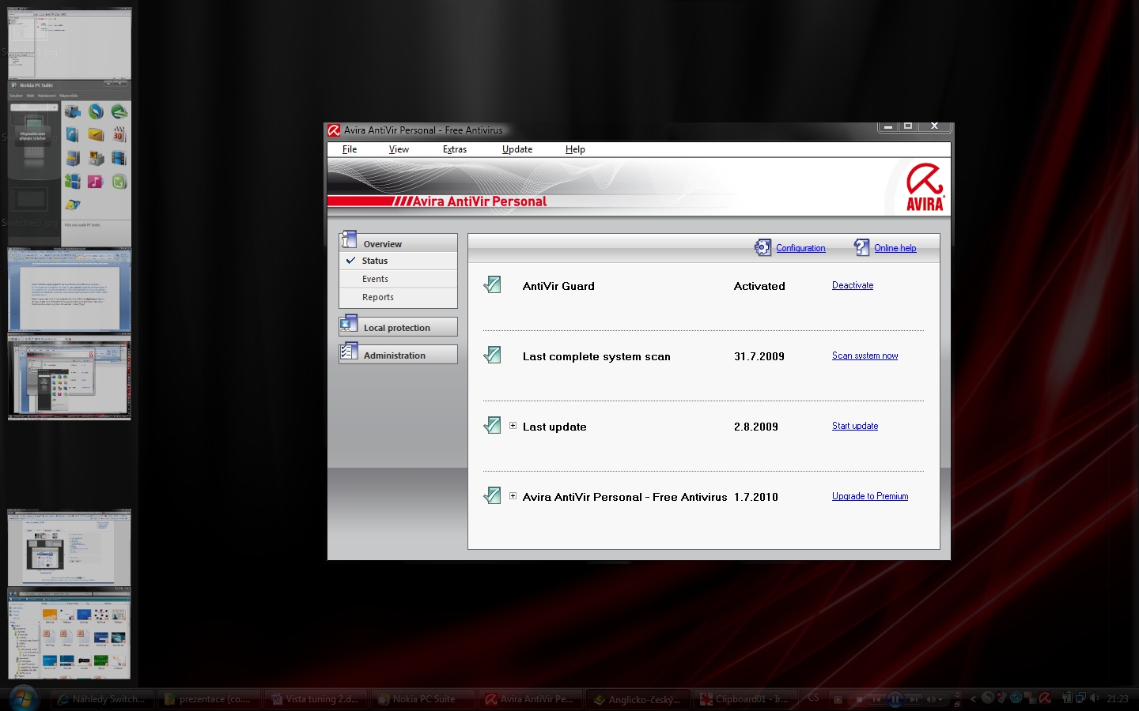Click the Avira umbrella tray icon
The width and height of the screenshot is (1139, 711).
click(1046, 698)
